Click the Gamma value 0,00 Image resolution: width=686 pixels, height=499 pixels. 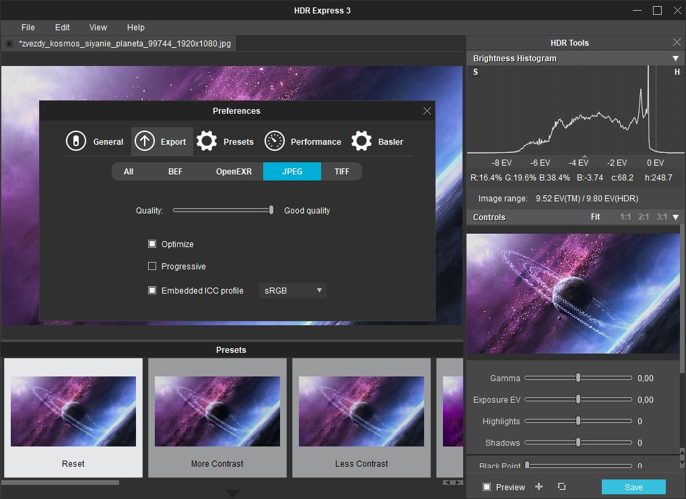coord(646,378)
